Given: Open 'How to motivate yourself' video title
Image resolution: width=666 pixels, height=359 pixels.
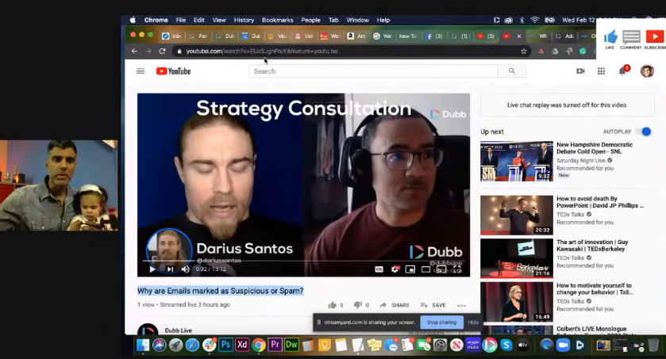Looking at the screenshot, I should point(595,288).
